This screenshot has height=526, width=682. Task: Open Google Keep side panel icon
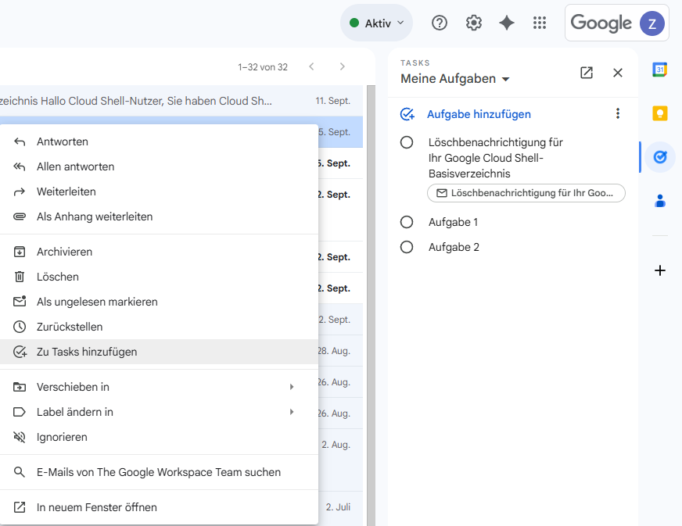point(659,113)
